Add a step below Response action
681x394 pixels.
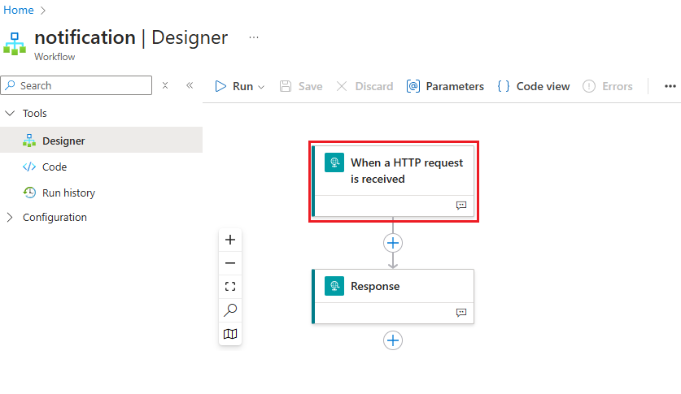[x=393, y=340]
